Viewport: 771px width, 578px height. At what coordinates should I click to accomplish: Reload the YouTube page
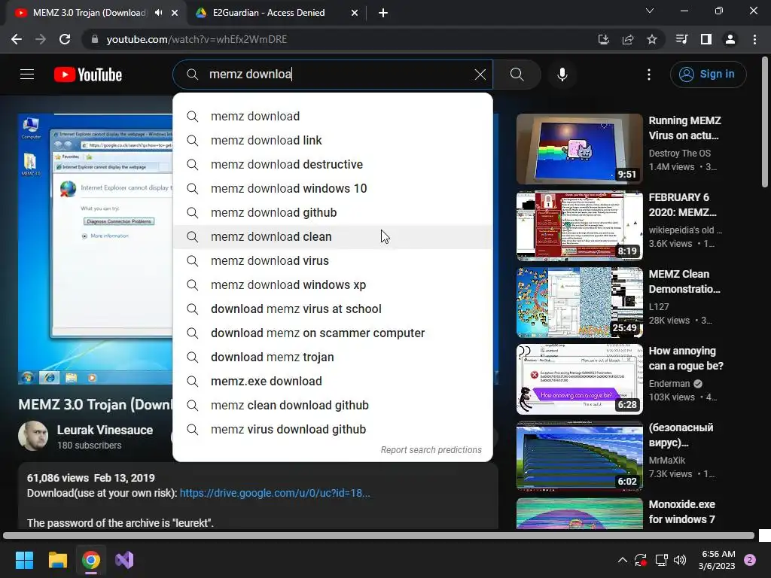pos(65,39)
